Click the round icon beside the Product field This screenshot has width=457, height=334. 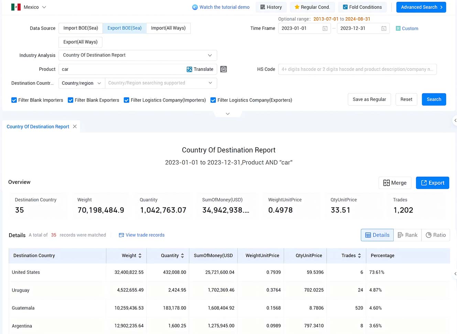point(224,69)
